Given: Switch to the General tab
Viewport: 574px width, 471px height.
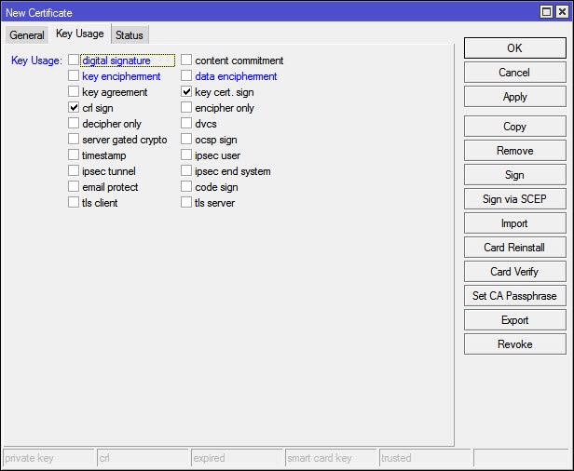Looking at the screenshot, I should 27,35.
